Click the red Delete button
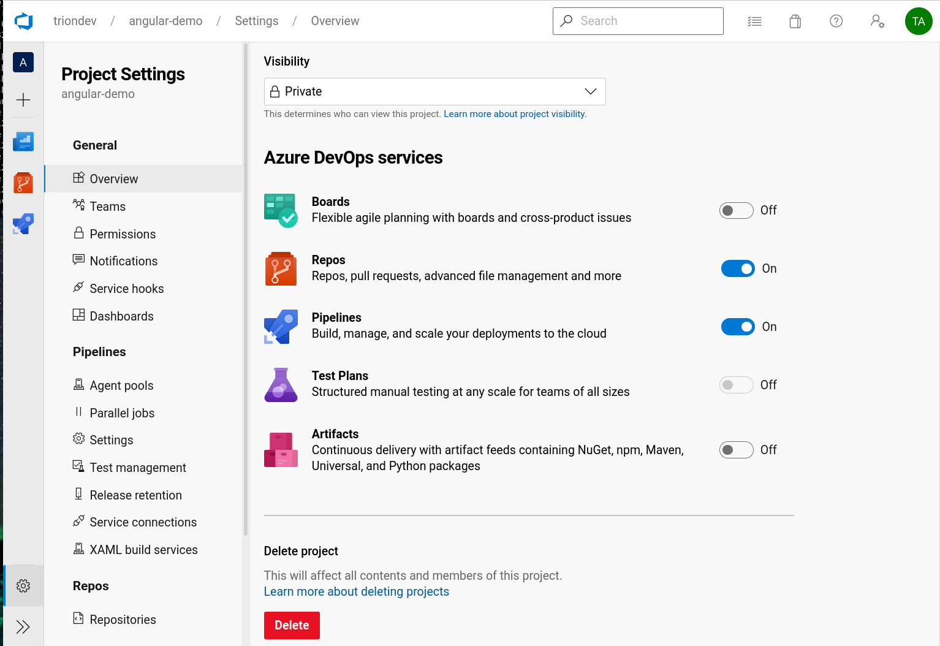The image size is (940, 646). 292,625
